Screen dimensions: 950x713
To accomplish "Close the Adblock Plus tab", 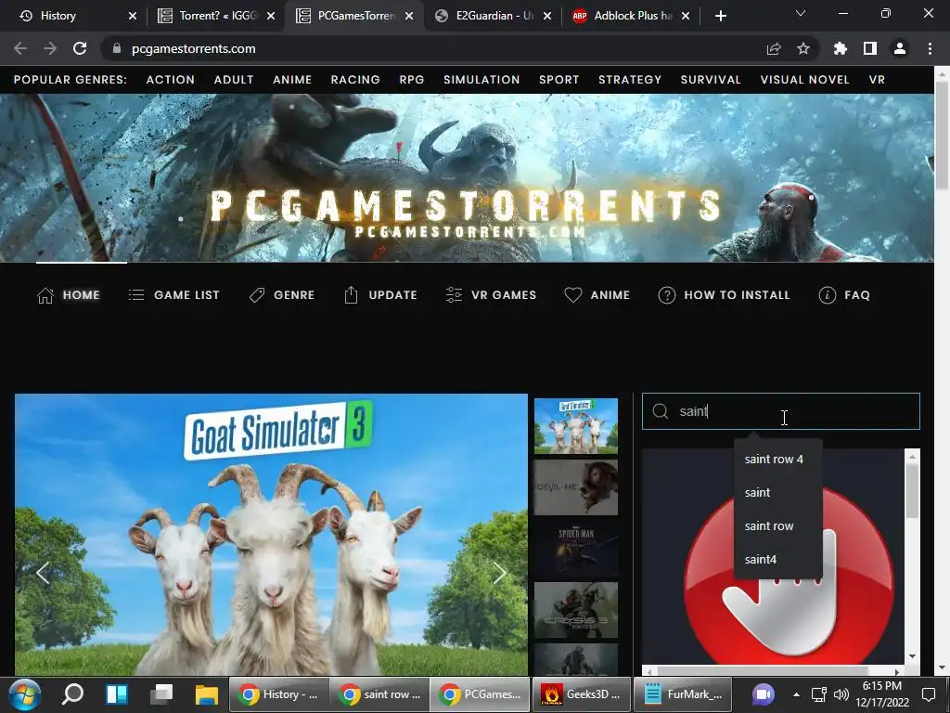I will pyautogui.click(x=686, y=16).
